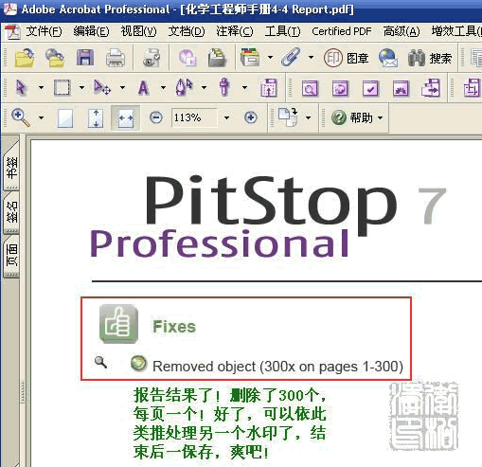Open the 高级(A) menu
482x467 pixels.
[x=402, y=31]
